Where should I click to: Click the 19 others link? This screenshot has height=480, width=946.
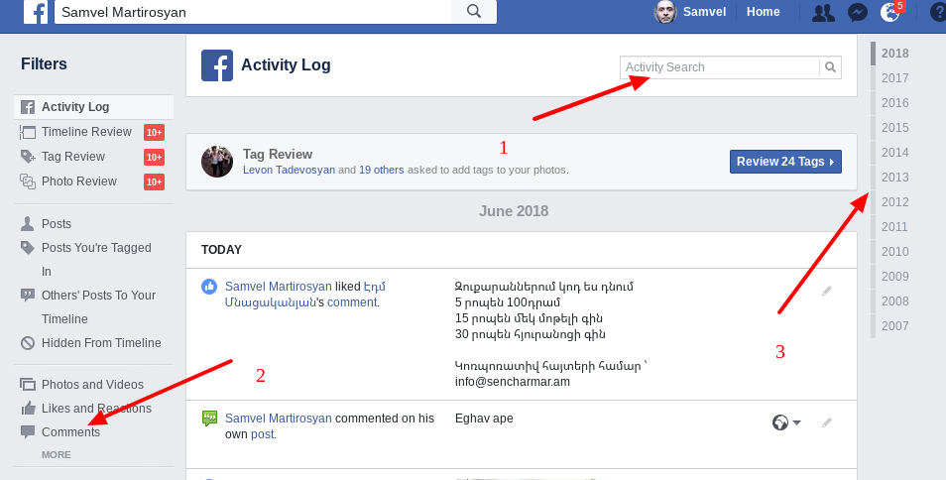coord(382,170)
